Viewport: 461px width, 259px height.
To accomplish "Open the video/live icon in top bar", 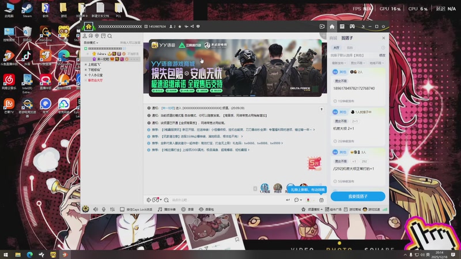I will click(322, 26).
